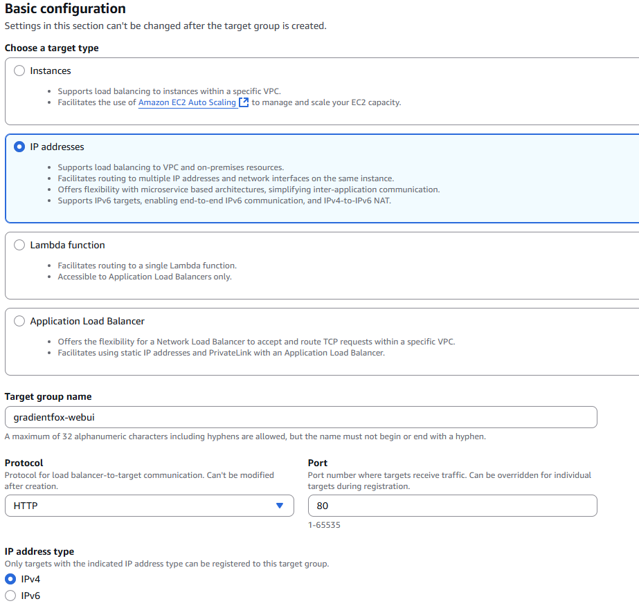Click the 'Lambda function' option label text
This screenshot has height=608, width=639.
(68, 245)
